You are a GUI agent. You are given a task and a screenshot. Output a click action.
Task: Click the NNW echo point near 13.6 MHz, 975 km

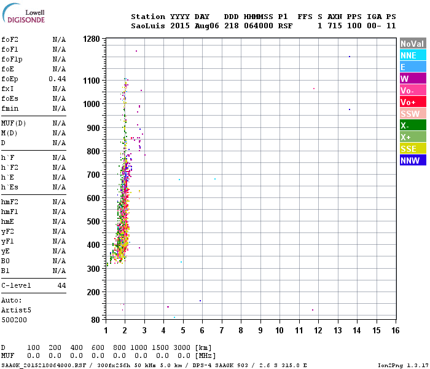(x=350, y=109)
